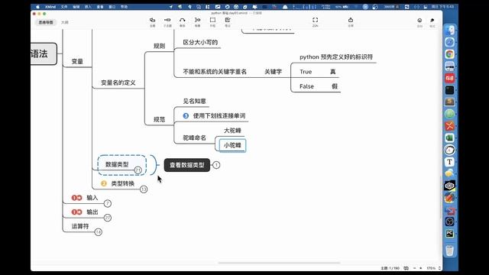Image resolution: width=489 pixels, height=275 pixels.
Task: Switch to the 思维导图 mind map view tab
Action: 46,22
